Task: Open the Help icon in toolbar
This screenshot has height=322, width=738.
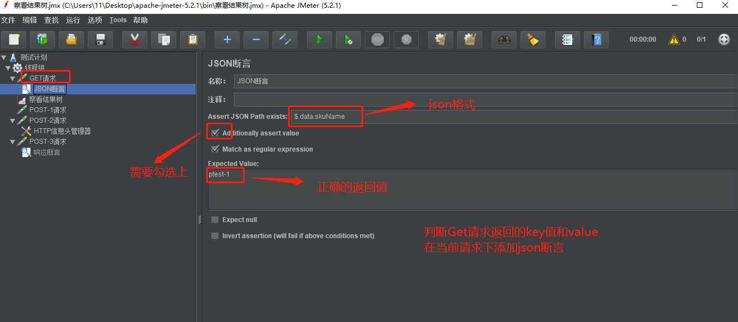Action: (x=596, y=39)
